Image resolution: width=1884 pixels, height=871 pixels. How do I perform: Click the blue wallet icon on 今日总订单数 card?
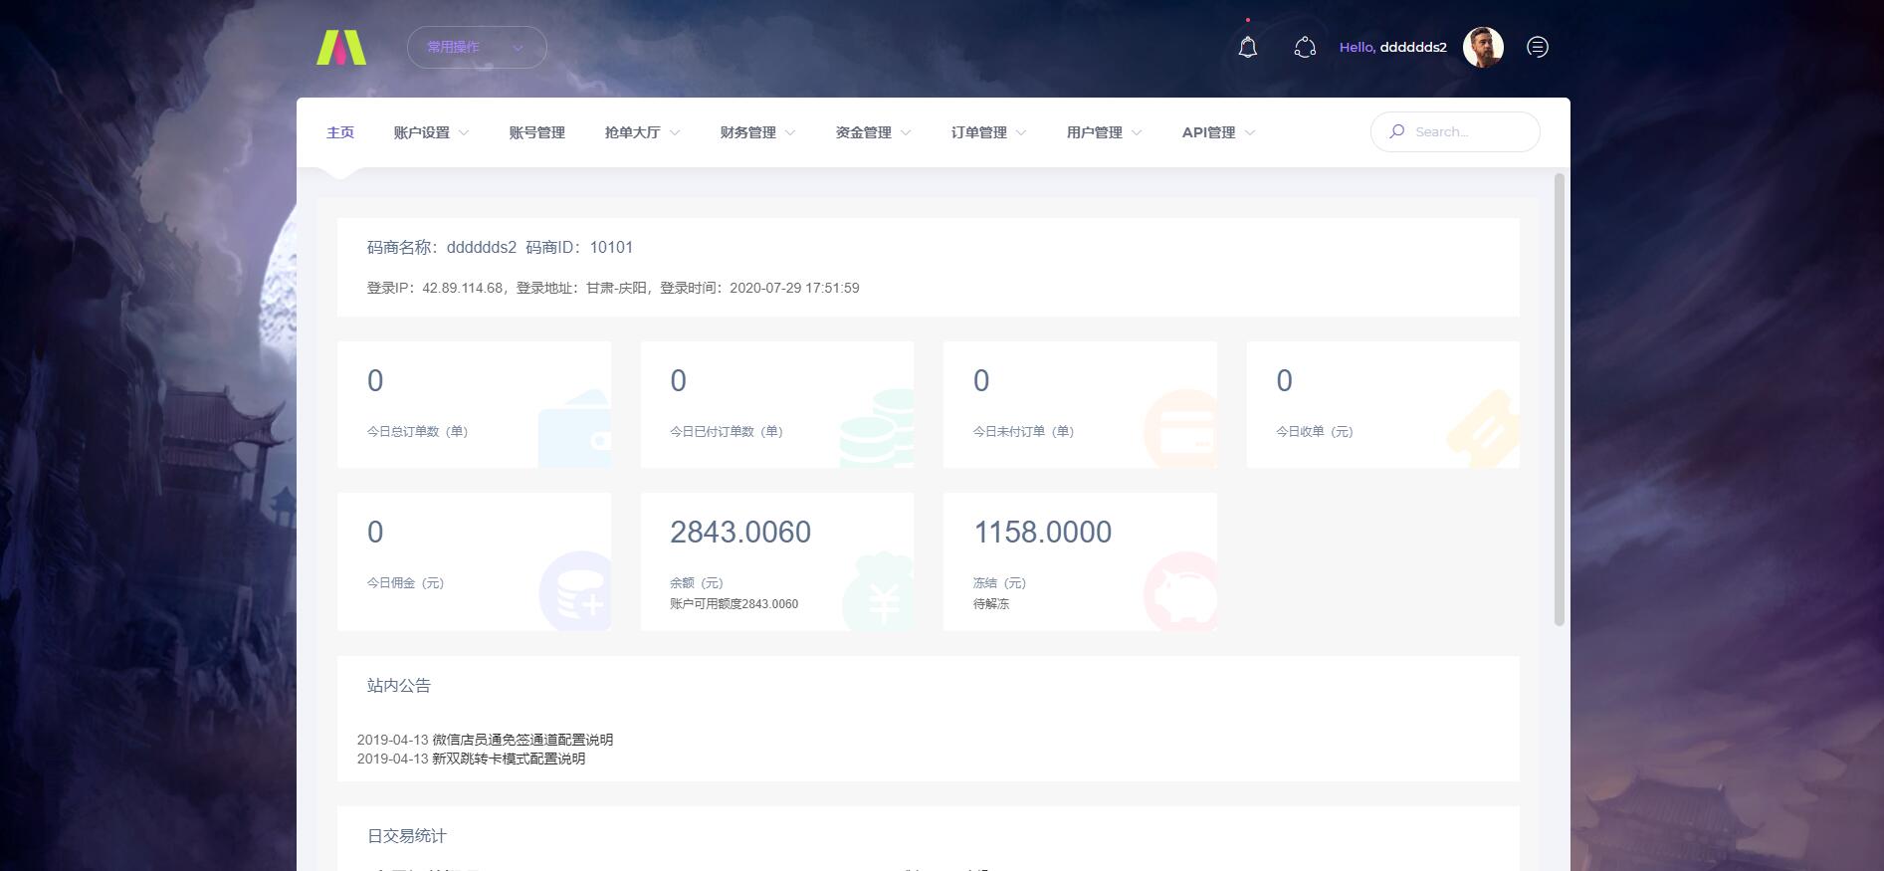click(575, 429)
